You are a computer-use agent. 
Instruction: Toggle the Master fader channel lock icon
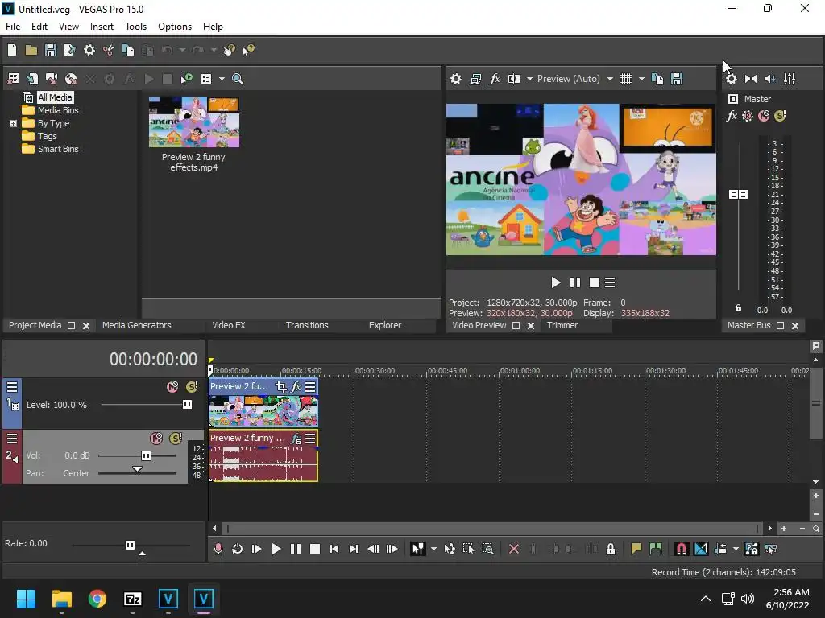pos(738,308)
